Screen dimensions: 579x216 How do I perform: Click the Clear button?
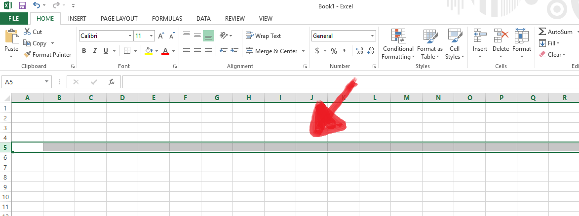click(x=552, y=55)
